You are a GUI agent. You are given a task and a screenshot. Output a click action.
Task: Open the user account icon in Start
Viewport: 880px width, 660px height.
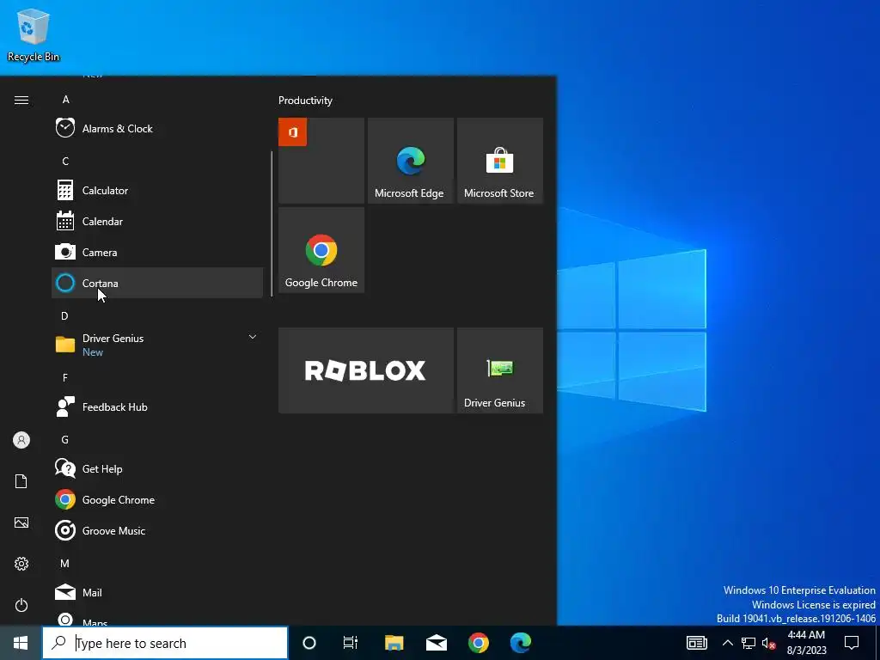21,440
